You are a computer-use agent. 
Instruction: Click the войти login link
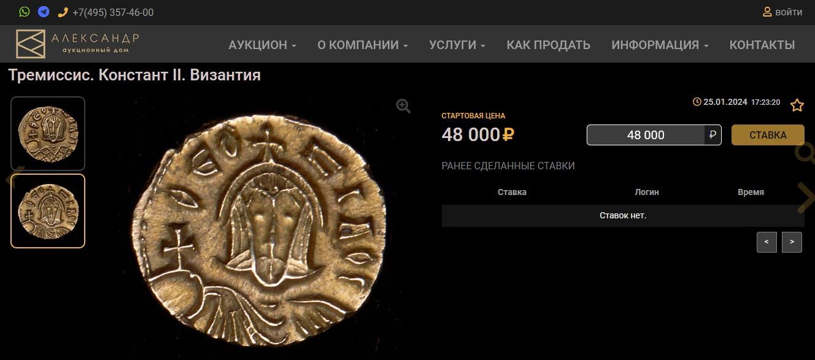(x=789, y=12)
